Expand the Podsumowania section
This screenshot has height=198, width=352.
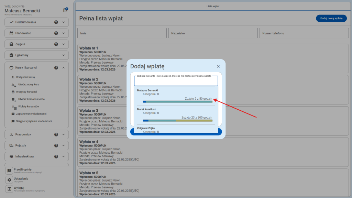[x=64, y=22]
